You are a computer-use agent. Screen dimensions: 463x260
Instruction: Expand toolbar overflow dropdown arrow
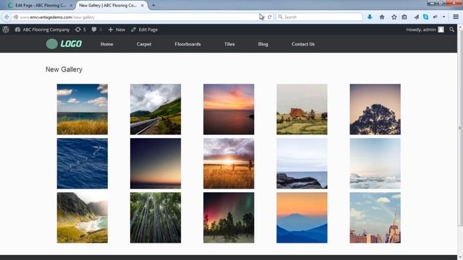coord(443,17)
